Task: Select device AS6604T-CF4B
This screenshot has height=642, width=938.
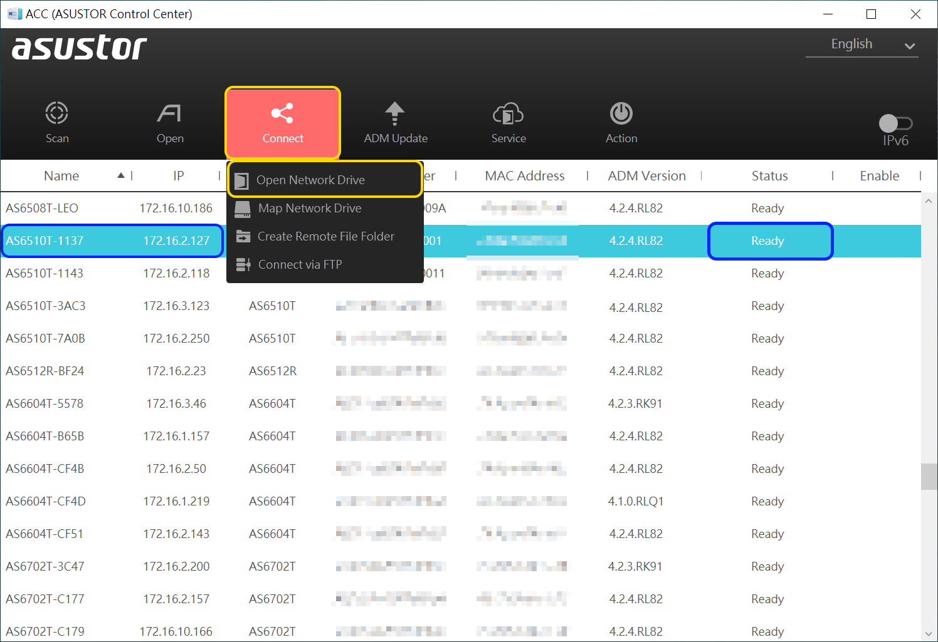Action: point(45,469)
